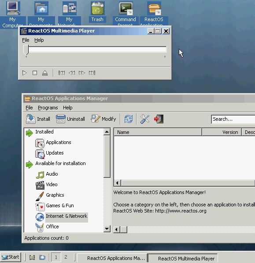Open Help menu in Applications Manager
The height and width of the screenshot is (263, 255).
click(x=68, y=108)
